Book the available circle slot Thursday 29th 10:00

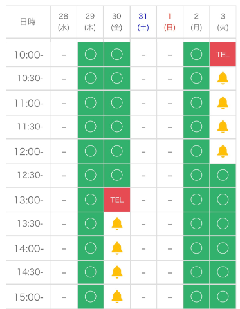(x=91, y=54)
